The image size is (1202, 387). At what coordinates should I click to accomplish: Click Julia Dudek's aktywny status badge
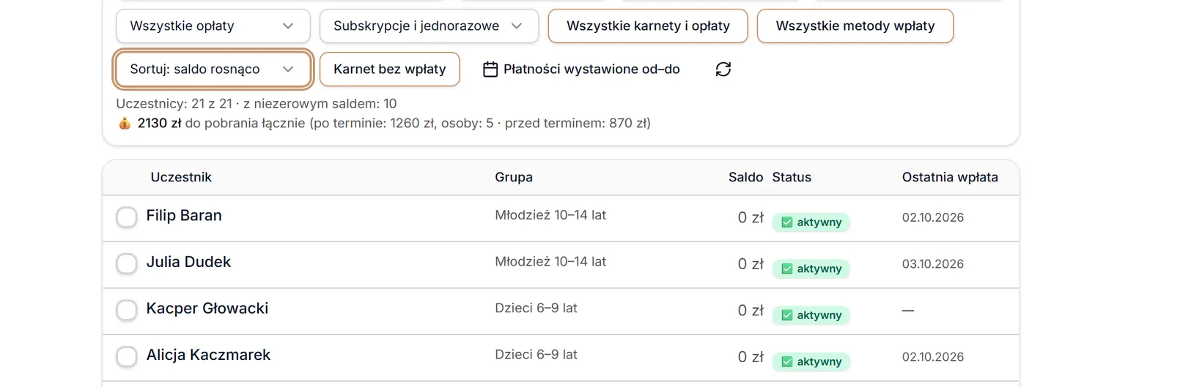811,268
